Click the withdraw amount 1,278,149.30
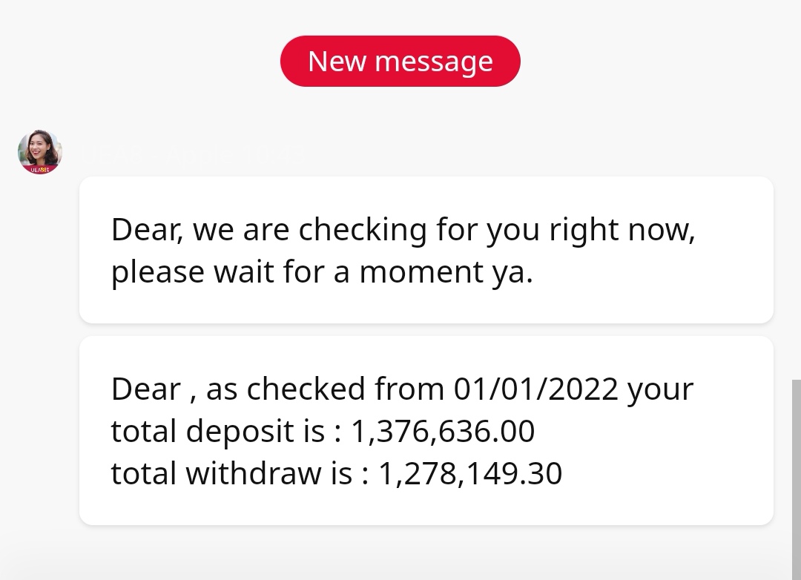 pyautogui.click(x=470, y=474)
